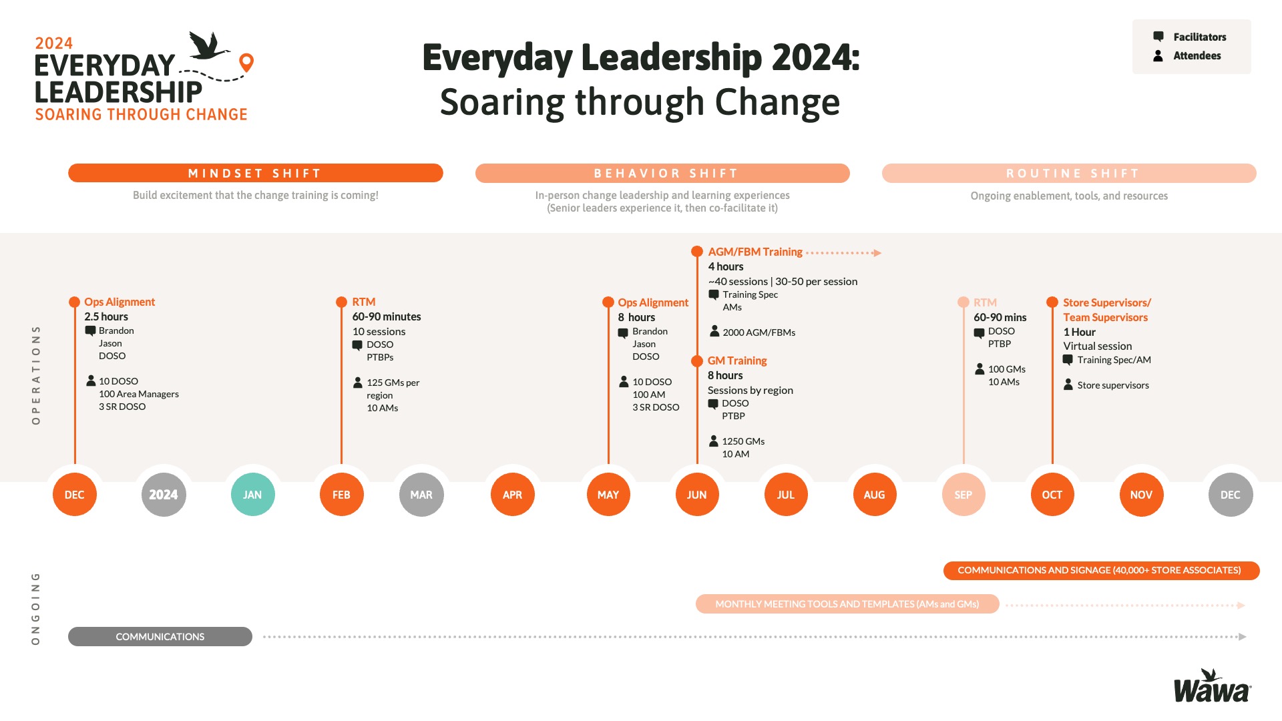Click the Monthly Meeting Tools and Templates pill

(847, 604)
